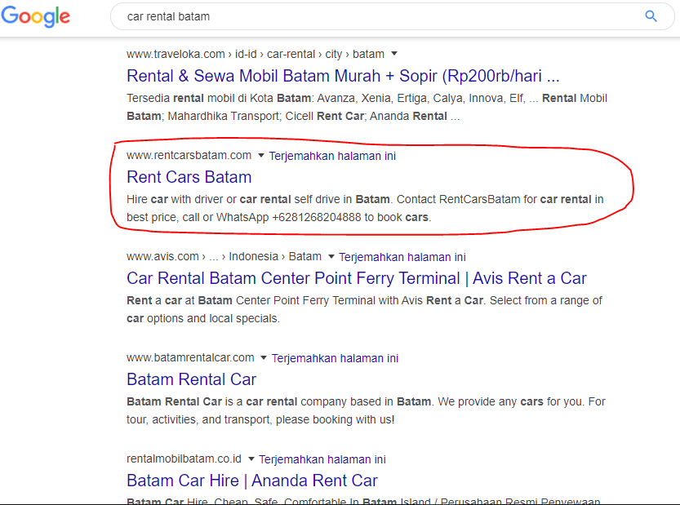This screenshot has height=505, width=680.
Task: Click 'Terjemahkan halaman ini' next to rentalmobilbatam.co.id
Action: pos(322,459)
